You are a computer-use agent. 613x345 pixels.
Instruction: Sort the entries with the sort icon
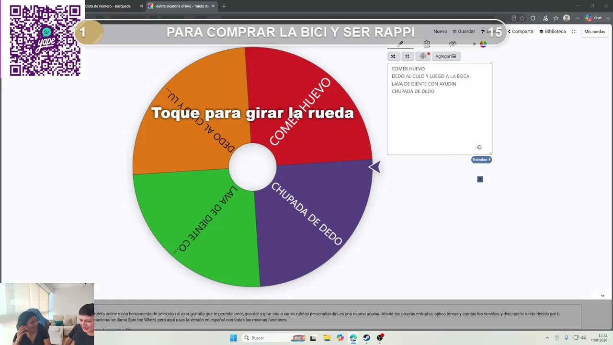click(407, 56)
